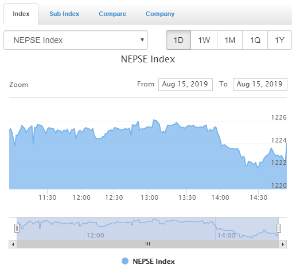
Task: Click the 14:30 x-axis label
Action: click(x=259, y=197)
